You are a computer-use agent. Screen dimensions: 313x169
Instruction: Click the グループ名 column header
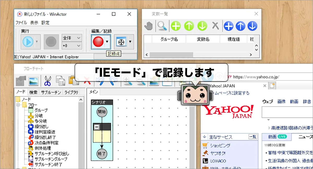tap(169, 39)
